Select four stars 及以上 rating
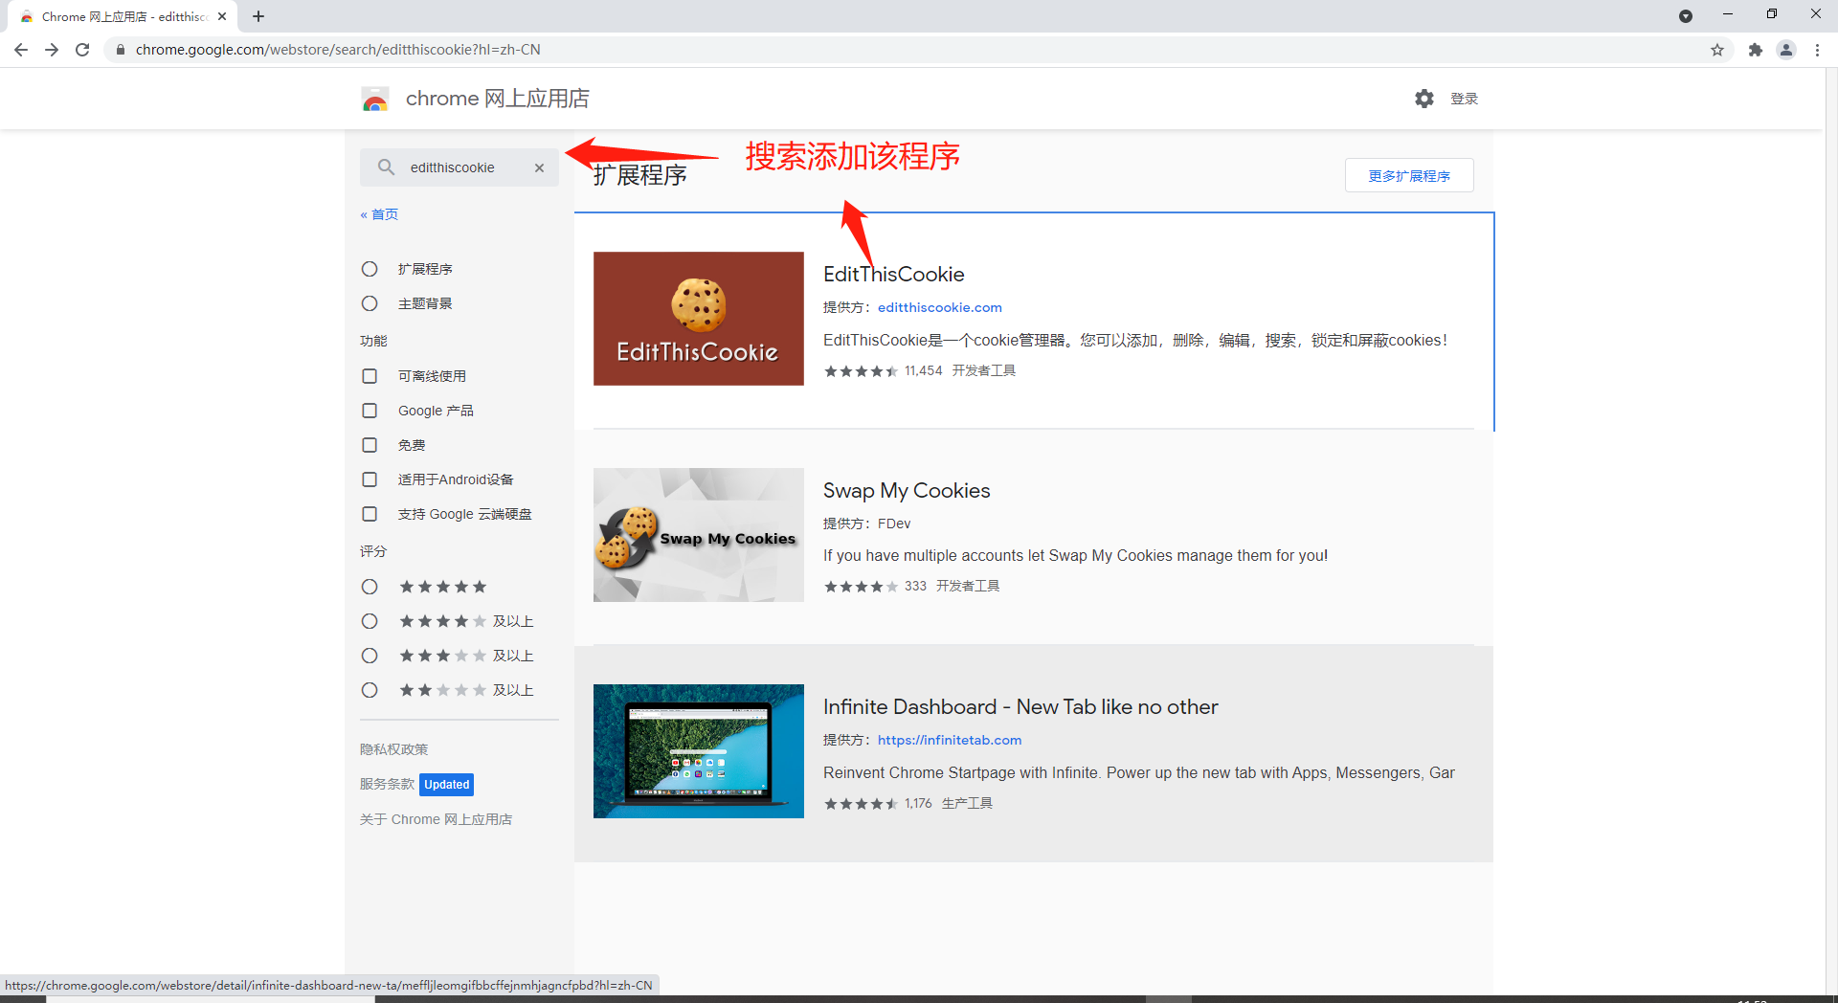 [370, 621]
